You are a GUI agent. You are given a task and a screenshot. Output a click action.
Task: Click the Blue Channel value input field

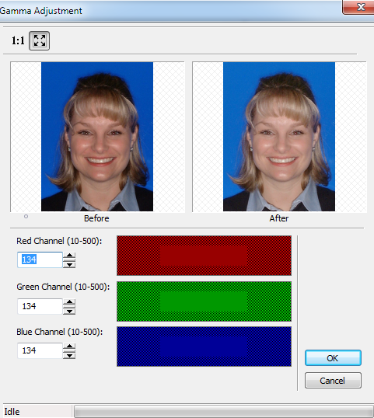[x=40, y=351]
